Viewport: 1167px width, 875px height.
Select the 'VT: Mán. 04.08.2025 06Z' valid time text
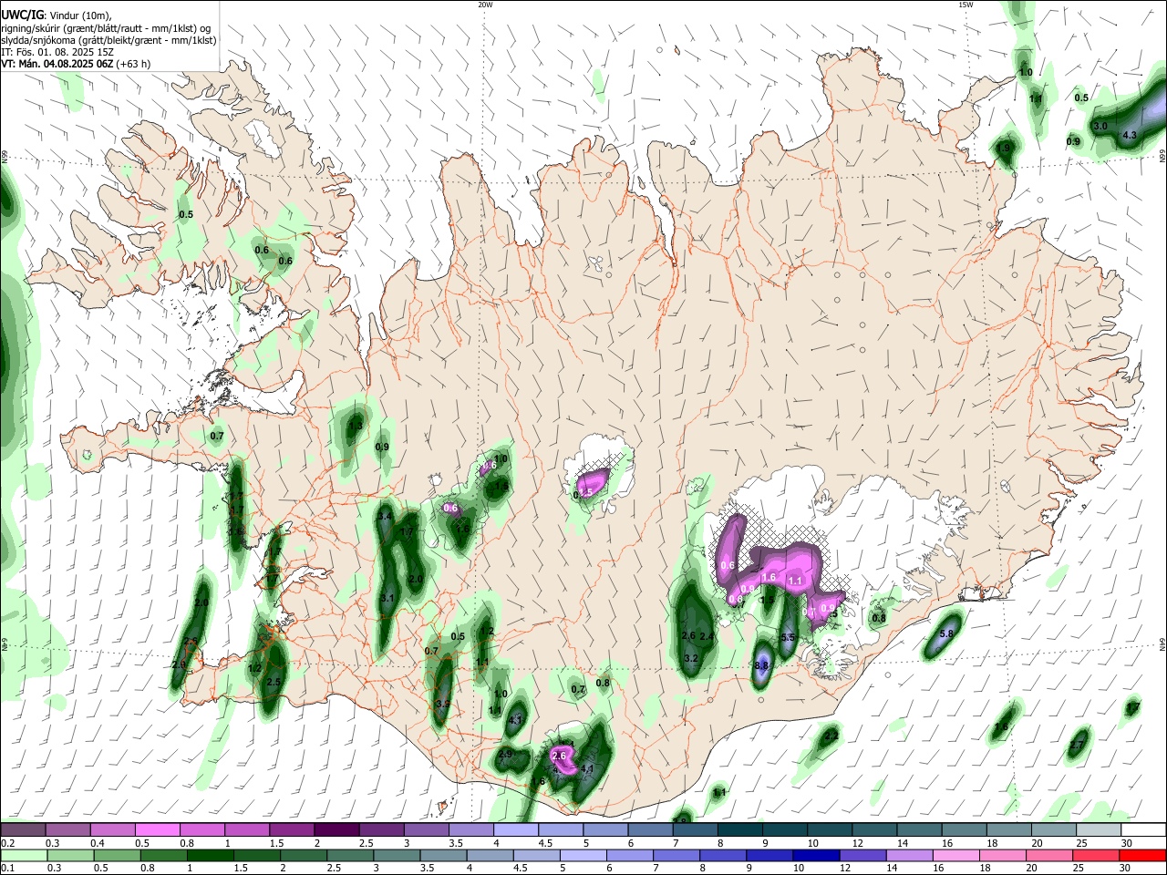point(57,64)
